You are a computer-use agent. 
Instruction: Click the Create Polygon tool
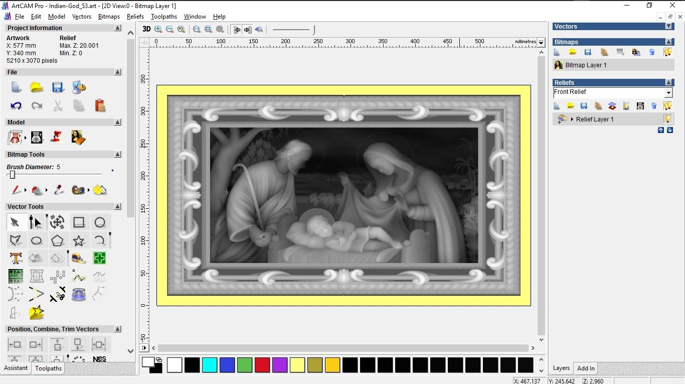[x=57, y=240]
